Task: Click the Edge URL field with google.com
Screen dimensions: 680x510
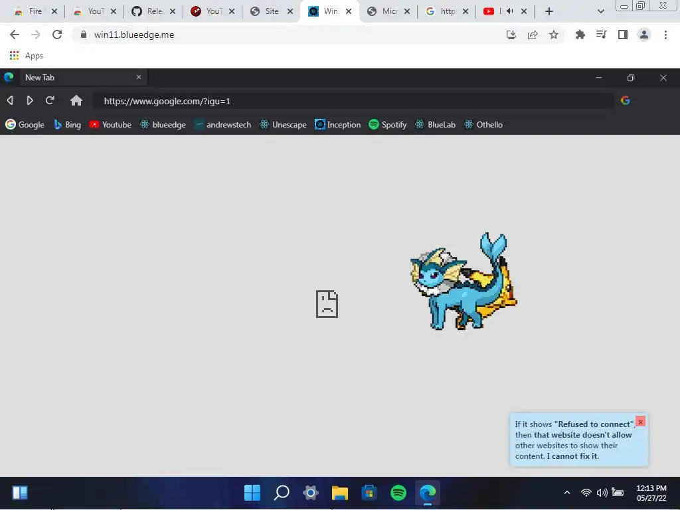Action: point(353,101)
